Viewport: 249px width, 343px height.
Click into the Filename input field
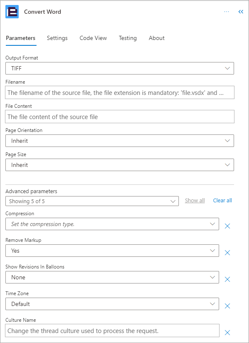click(120, 92)
